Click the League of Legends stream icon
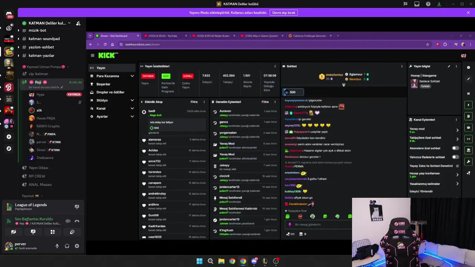 click(77, 207)
